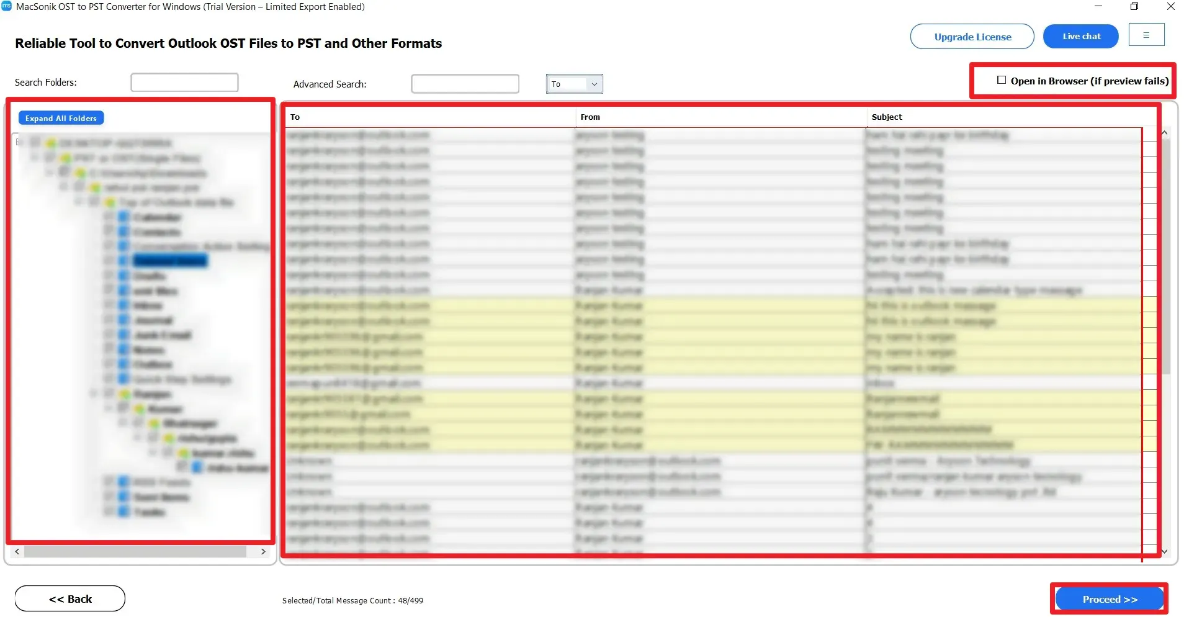
Task: Focus the Search Folders input field
Action: [184, 82]
